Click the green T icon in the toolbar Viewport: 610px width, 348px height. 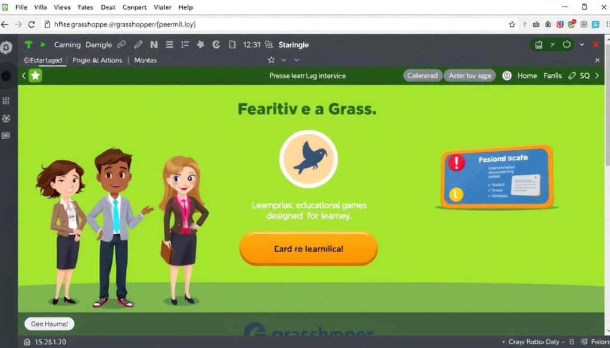[28, 45]
